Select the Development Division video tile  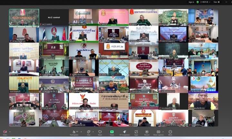tap(114, 101)
